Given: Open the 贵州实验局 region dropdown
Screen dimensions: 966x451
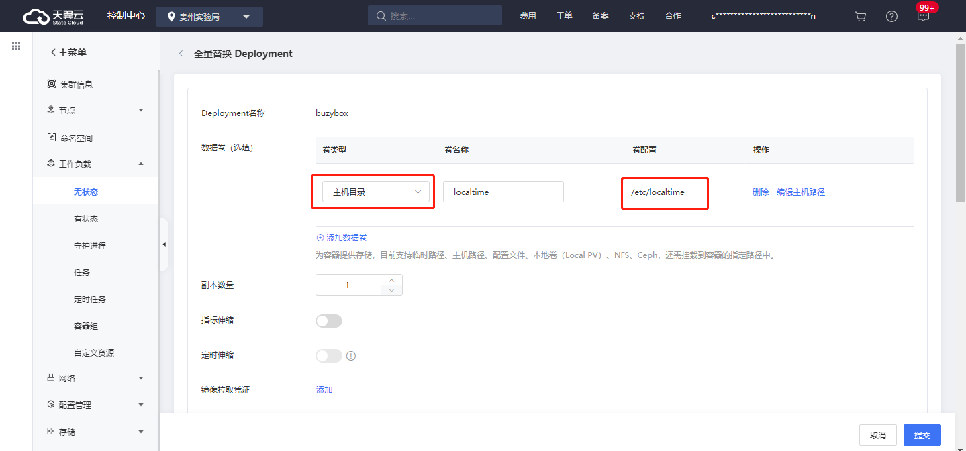Looking at the screenshot, I should [209, 17].
